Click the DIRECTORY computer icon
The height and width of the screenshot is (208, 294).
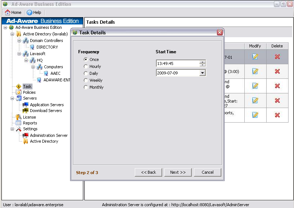pyautogui.click(x=32, y=47)
